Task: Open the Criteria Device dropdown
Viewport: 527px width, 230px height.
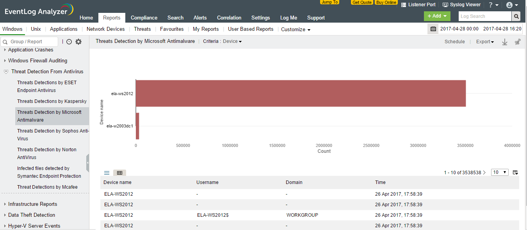Action: click(x=232, y=41)
